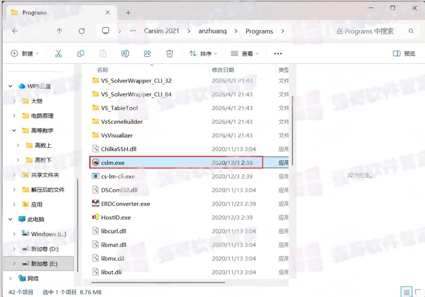
Task: Select the VsSceneBuilder folder
Action: click(122, 122)
